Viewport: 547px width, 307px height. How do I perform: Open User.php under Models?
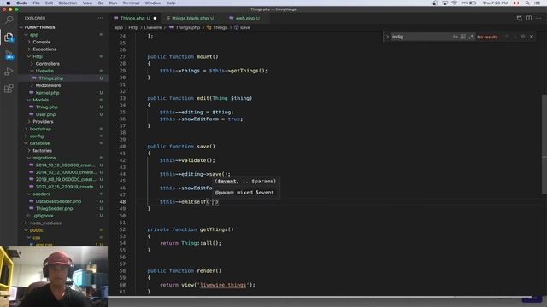45,114
